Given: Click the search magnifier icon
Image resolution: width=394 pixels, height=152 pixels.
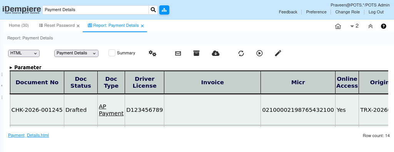Looking at the screenshot, I should 153,10.
